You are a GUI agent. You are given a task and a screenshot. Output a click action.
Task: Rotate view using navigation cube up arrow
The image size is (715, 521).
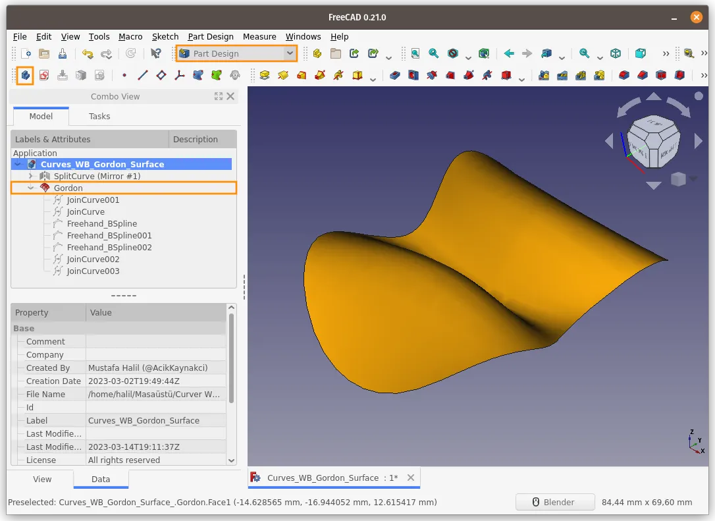click(x=653, y=96)
